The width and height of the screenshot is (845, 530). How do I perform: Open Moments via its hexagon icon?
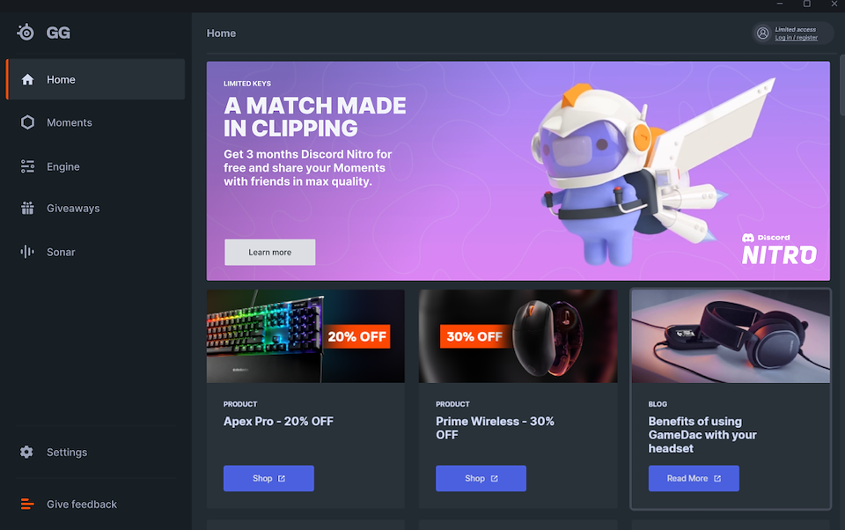(x=27, y=122)
